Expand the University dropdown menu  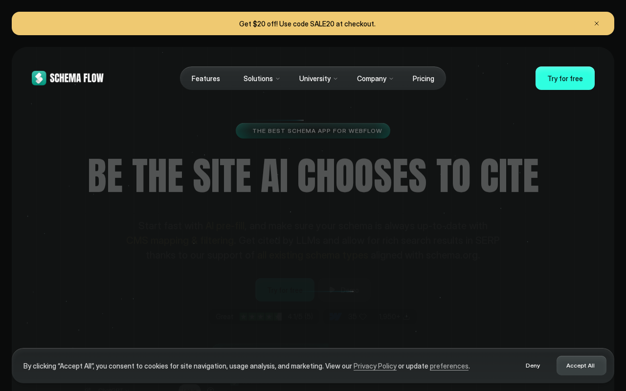[318, 79]
